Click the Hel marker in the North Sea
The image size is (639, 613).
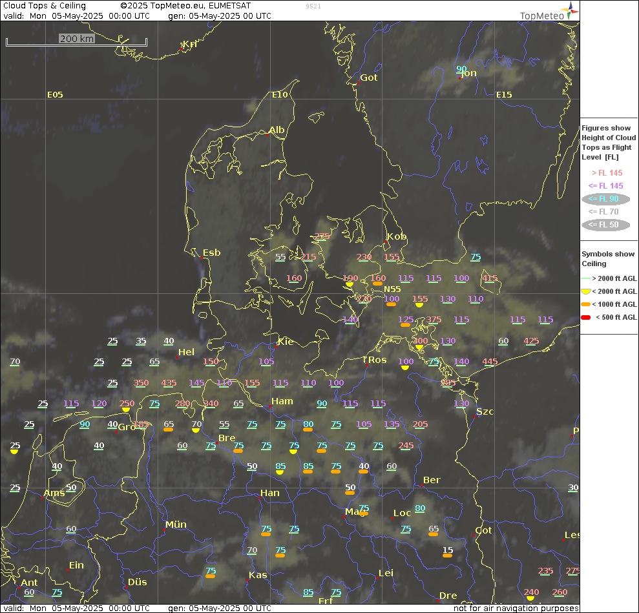click(177, 357)
